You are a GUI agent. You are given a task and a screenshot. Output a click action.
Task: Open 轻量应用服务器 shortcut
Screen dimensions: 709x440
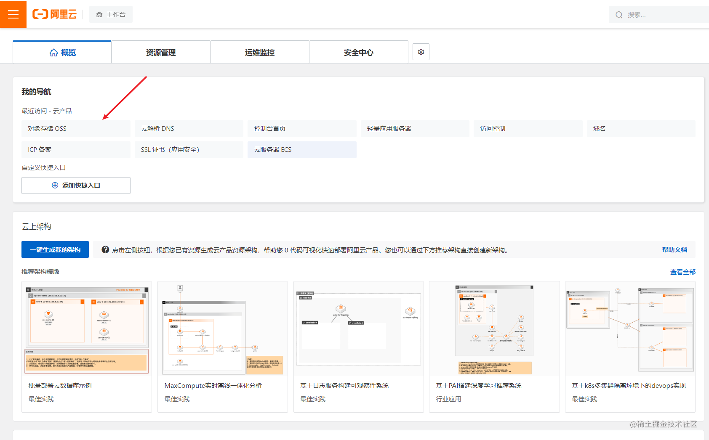click(415, 129)
